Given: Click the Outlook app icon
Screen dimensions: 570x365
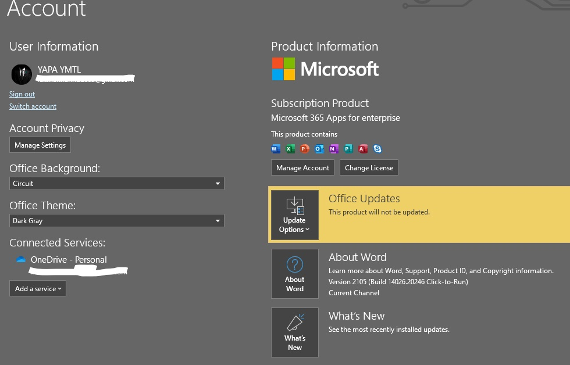Looking at the screenshot, I should coord(319,149).
